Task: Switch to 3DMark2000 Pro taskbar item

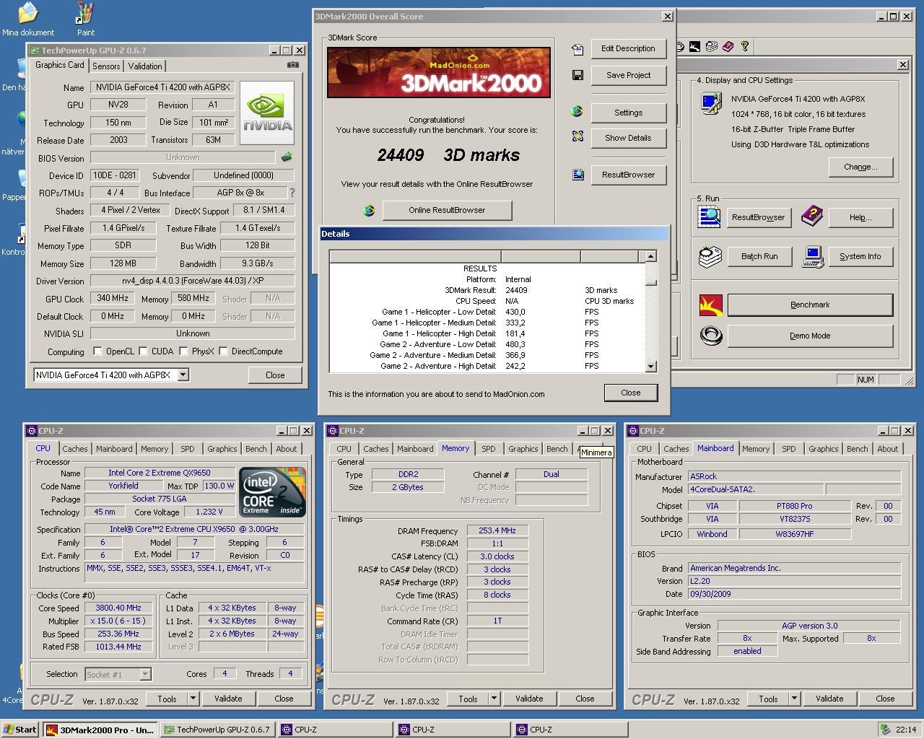Action: pyautogui.click(x=100, y=730)
